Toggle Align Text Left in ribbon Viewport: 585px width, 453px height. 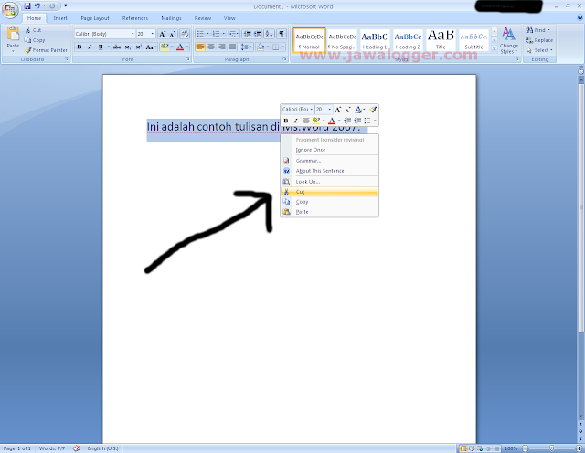coord(200,47)
